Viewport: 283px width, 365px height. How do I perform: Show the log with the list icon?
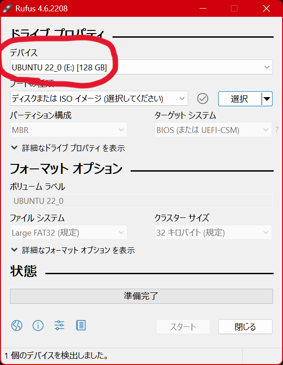click(81, 325)
